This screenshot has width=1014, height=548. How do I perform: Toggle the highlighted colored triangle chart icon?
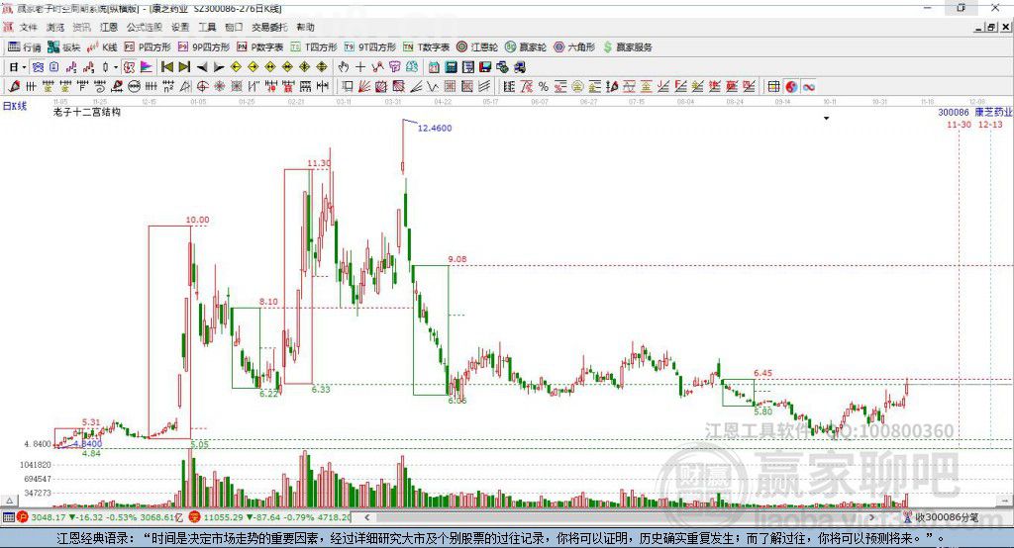tap(147, 67)
